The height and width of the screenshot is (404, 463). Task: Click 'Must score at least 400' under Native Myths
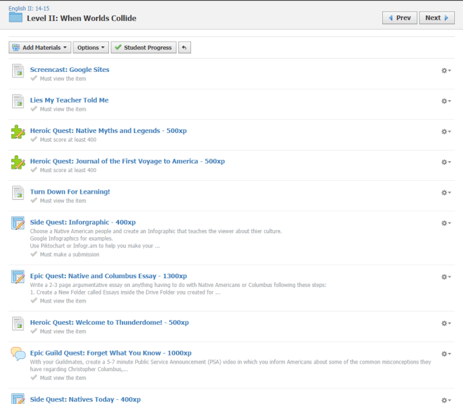pos(68,139)
